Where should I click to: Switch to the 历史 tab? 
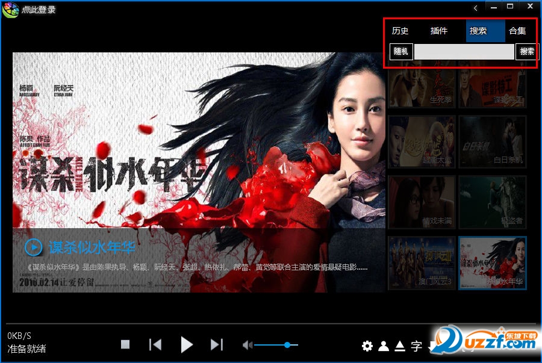(x=400, y=31)
